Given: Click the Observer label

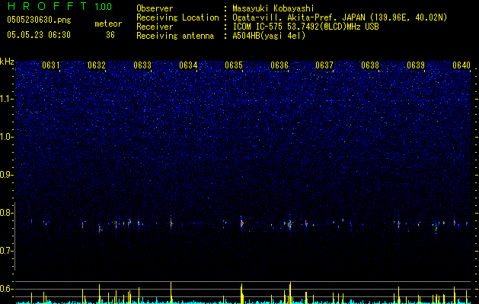Looking at the screenshot, I should pos(155,8).
